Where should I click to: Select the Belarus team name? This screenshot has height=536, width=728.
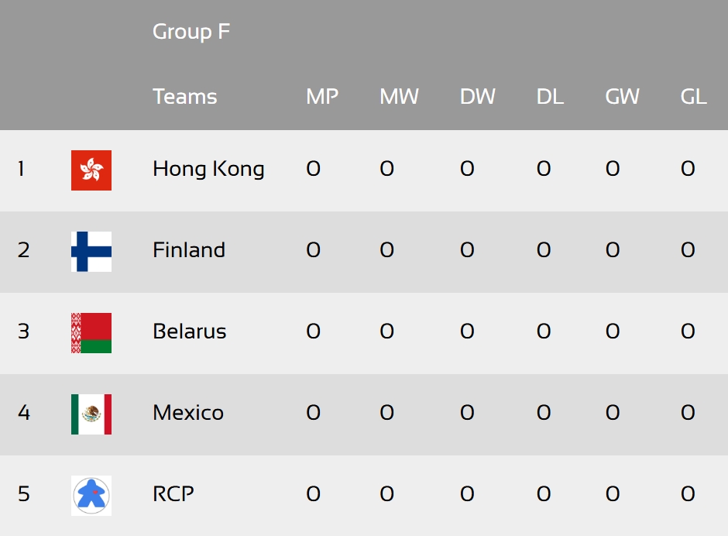click(190, 332)
